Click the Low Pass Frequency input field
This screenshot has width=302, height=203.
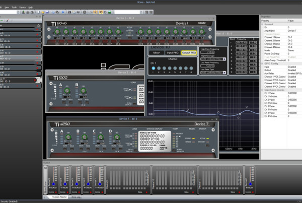coord(207,66)
